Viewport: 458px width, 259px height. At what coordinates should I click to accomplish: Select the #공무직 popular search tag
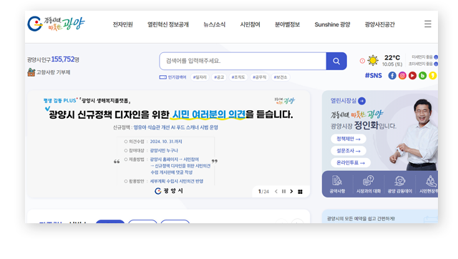[260, 77]
